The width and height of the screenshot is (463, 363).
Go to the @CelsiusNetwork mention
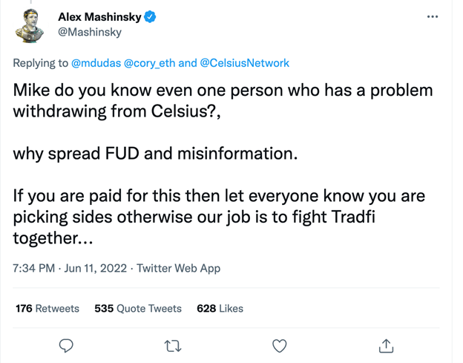click(x=245, y=63)
